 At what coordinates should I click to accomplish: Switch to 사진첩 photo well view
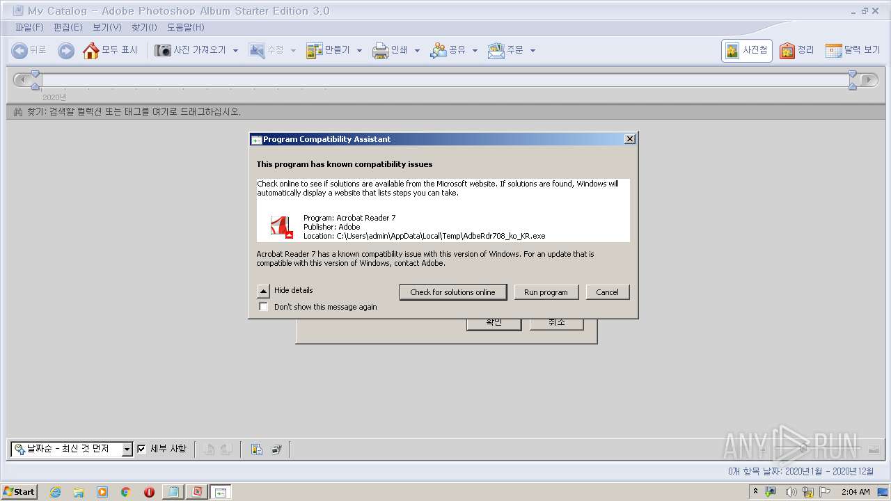[x=747, y=50]
